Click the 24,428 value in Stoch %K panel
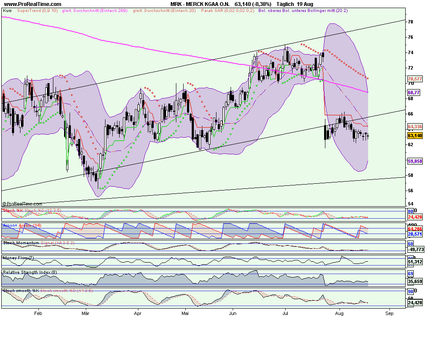 pos(415,217)
